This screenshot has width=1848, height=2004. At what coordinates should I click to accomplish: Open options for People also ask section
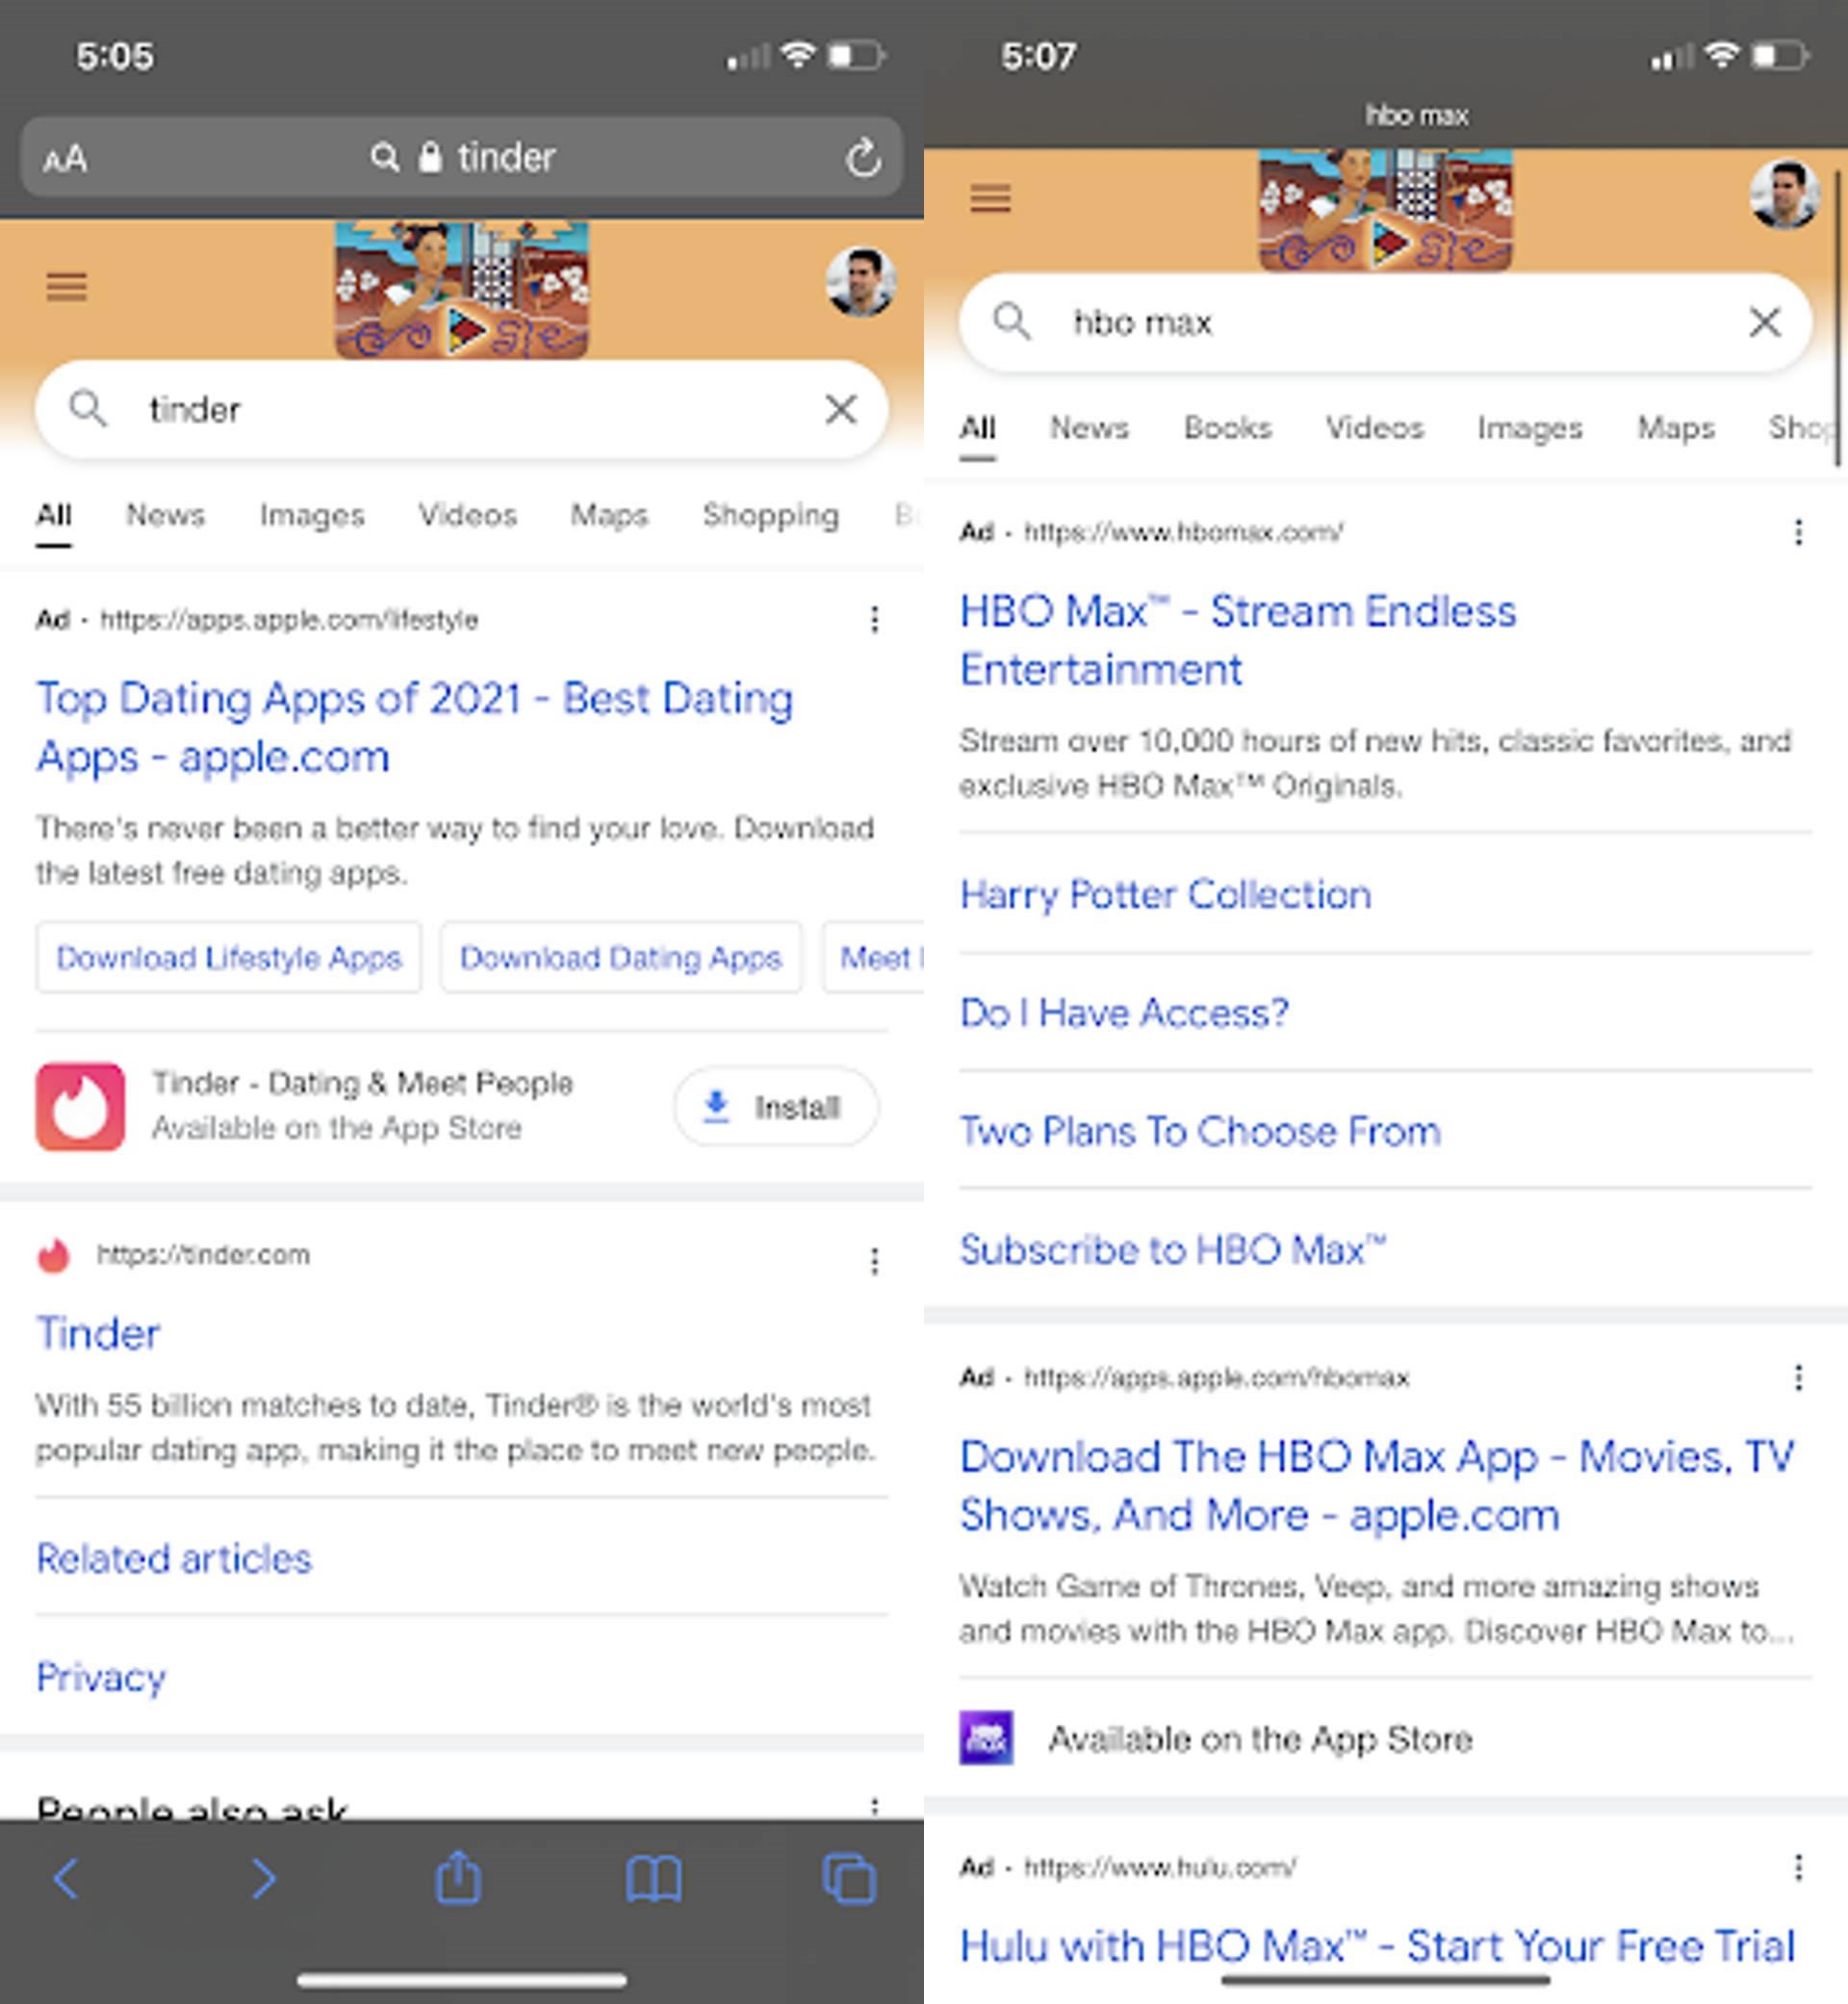(874, 1807)
